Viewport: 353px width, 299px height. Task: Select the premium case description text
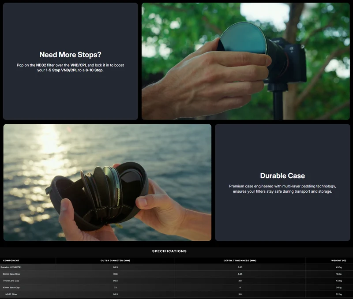coord(282,189)
